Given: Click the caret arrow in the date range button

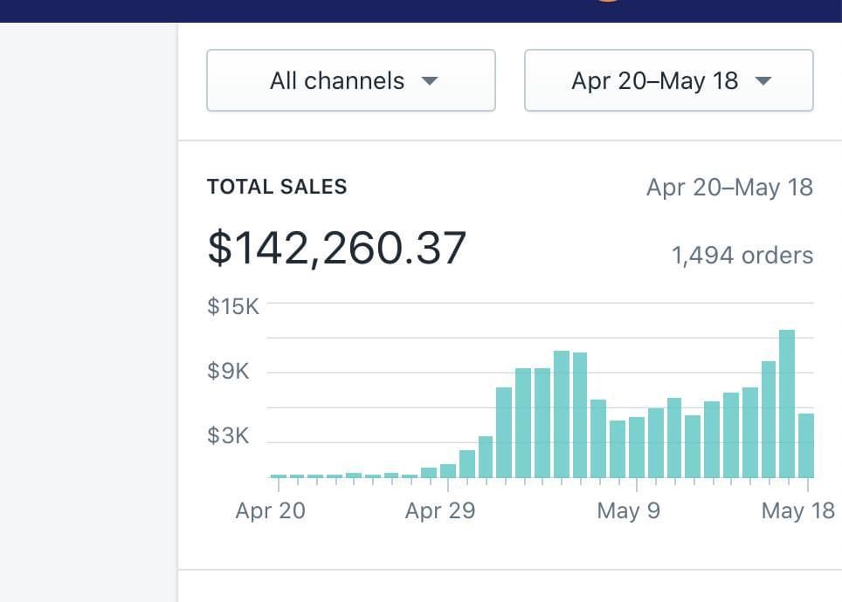Looking at the screenshot, I should [x=763, y=81].
